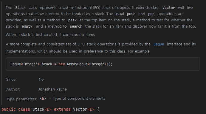
Task: Click the pop method code word
Action: click(x=151, y=14)
